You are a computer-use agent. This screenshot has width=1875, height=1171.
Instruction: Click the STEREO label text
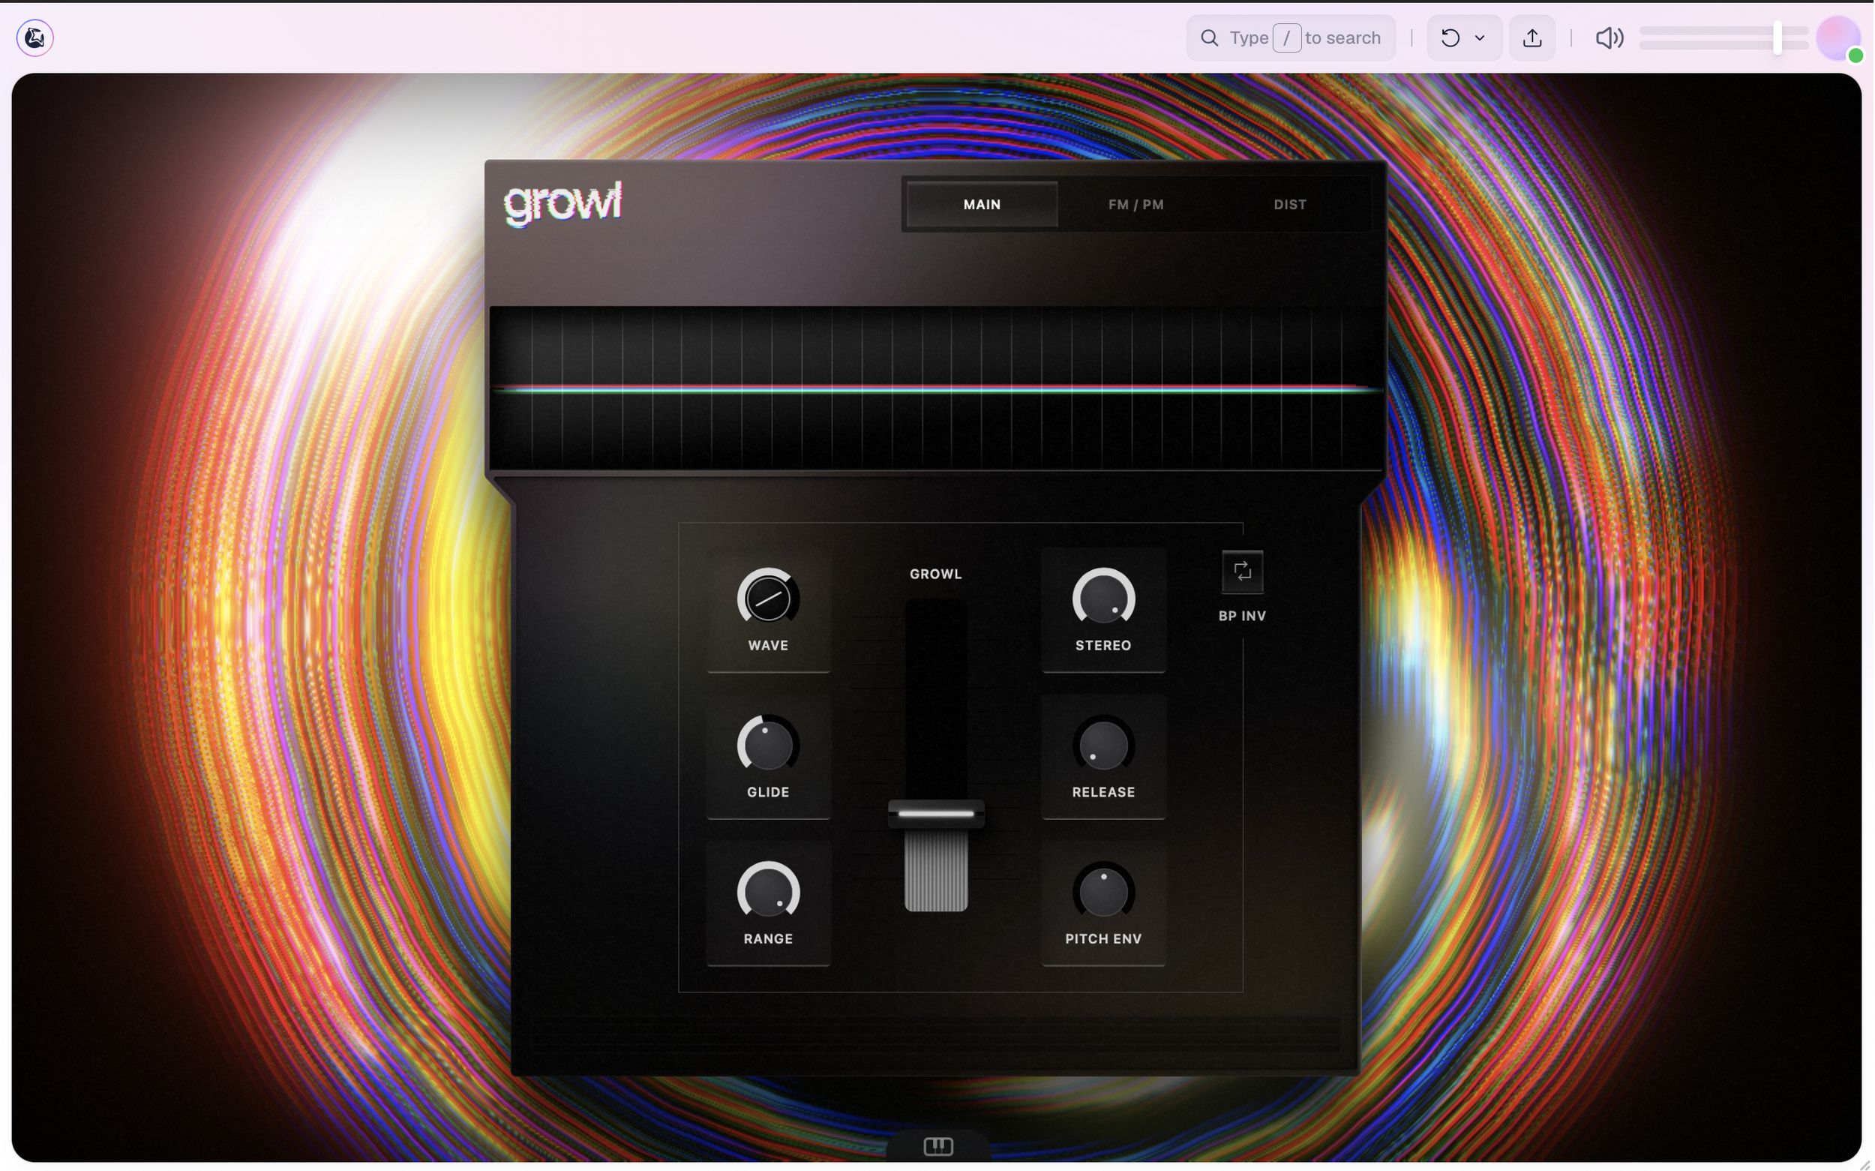point(1103,645)
